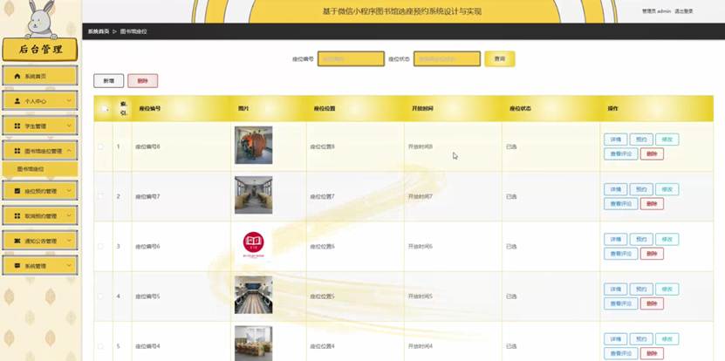Click the 后台管理 banner

(x=40, y=50)
